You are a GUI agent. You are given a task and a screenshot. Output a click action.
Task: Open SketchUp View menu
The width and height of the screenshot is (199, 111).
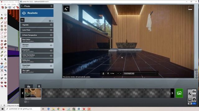click(9, 4)
